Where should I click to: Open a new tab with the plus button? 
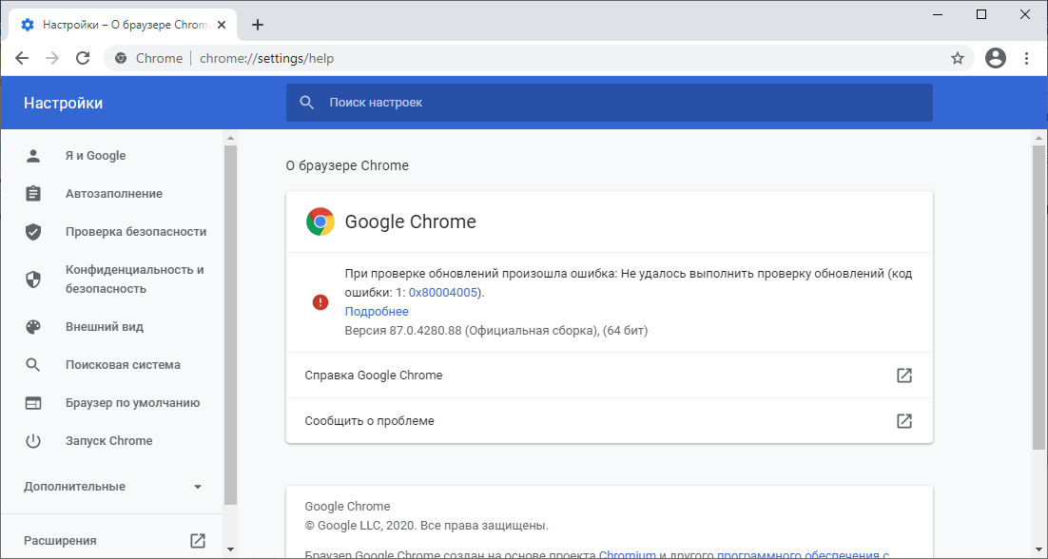258,25
